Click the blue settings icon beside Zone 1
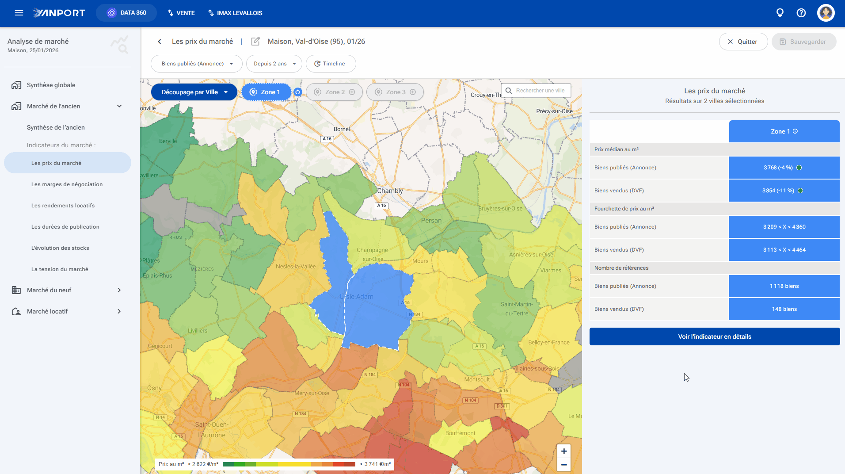The height and width of the screenshot is (474, 845). (x=298, y=92)
